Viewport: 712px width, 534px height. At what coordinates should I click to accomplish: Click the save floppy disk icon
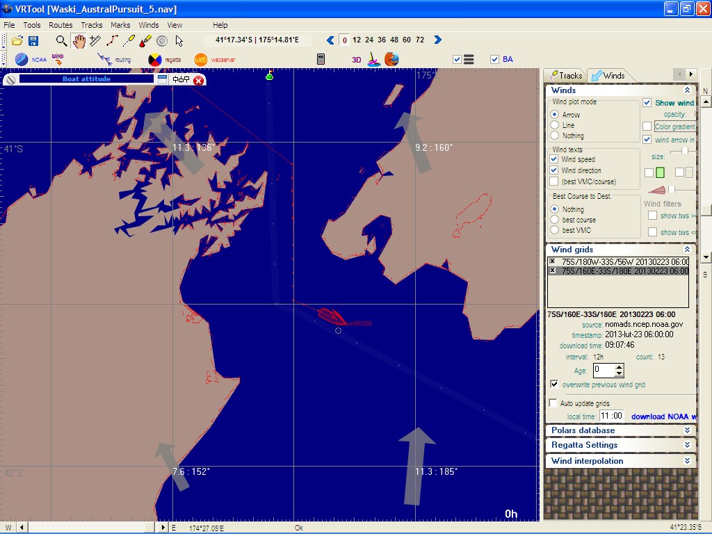[x=33, y=41]
